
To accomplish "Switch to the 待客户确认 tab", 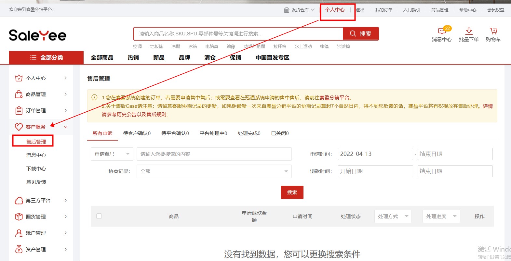I will coord(137,133).
